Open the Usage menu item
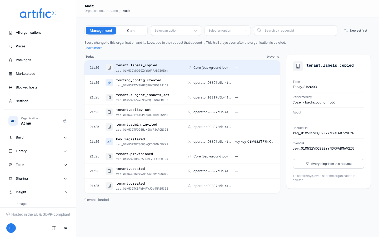The height and width of the screenshot is (237, 379). point(22,204)
